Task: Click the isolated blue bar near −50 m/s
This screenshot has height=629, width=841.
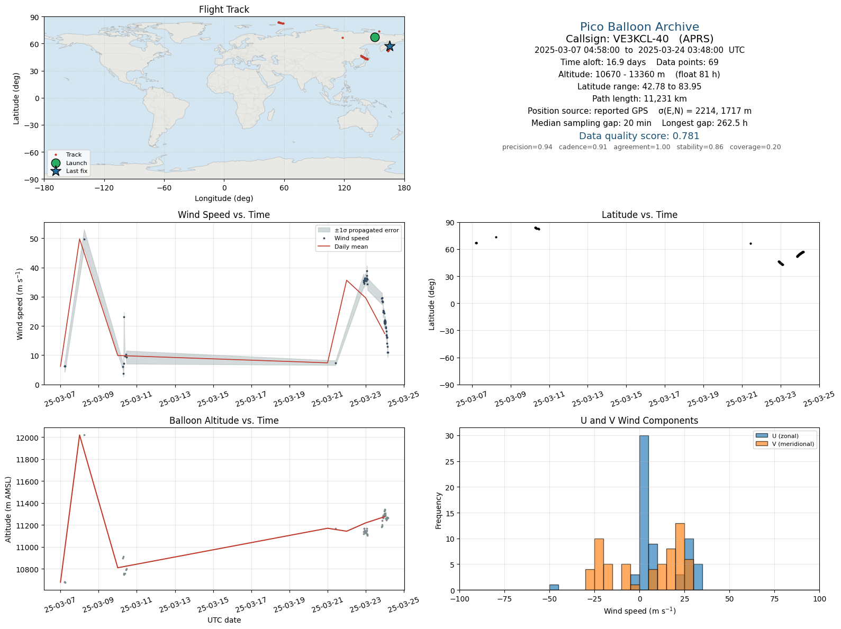Action: point(554,587)
